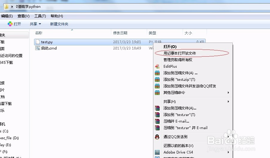Choose Adobe Drive CS4 menu entry
270x158 pixels.
[178, 152]
